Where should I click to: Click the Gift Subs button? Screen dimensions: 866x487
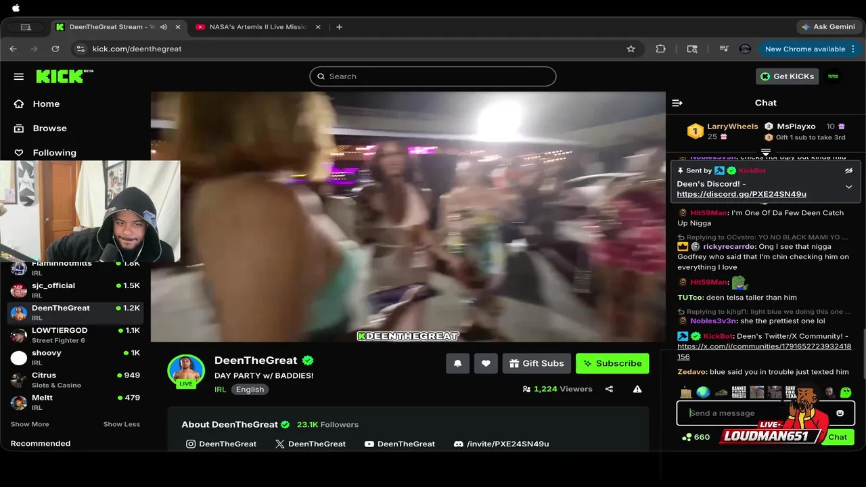pyautogui.click(x=537, y=363)
